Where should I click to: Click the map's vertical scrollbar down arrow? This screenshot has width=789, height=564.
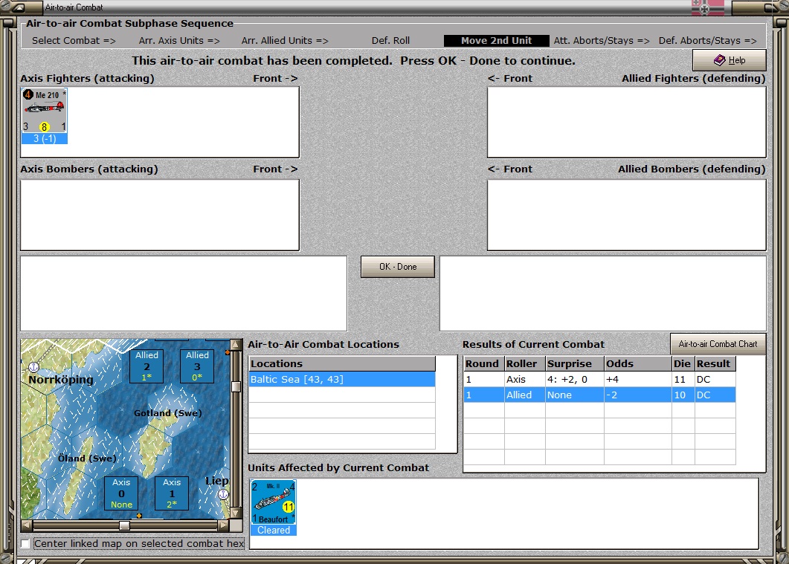[236, 513]
